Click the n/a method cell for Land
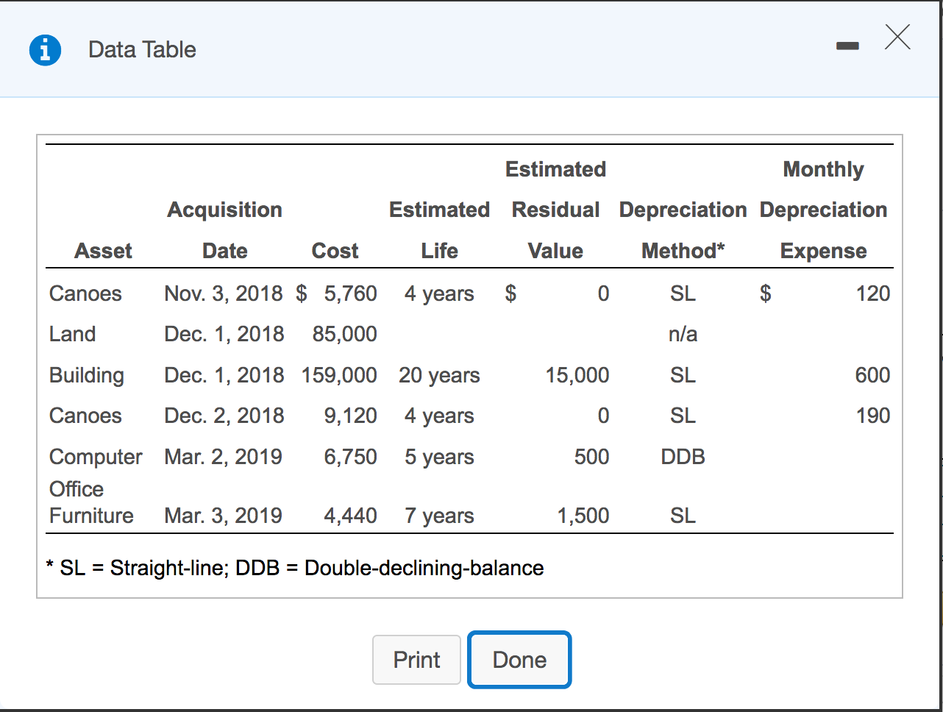The width and height of the screenshot is (943, 712). pyautogui.click(x=683, y=334)
